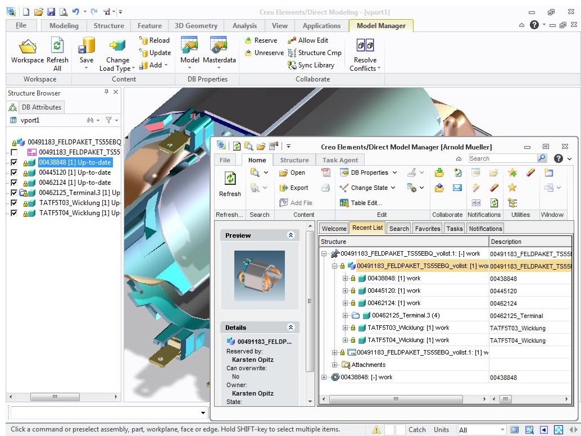Click the Description column header
581x436 pixels.
pos(530,242)
